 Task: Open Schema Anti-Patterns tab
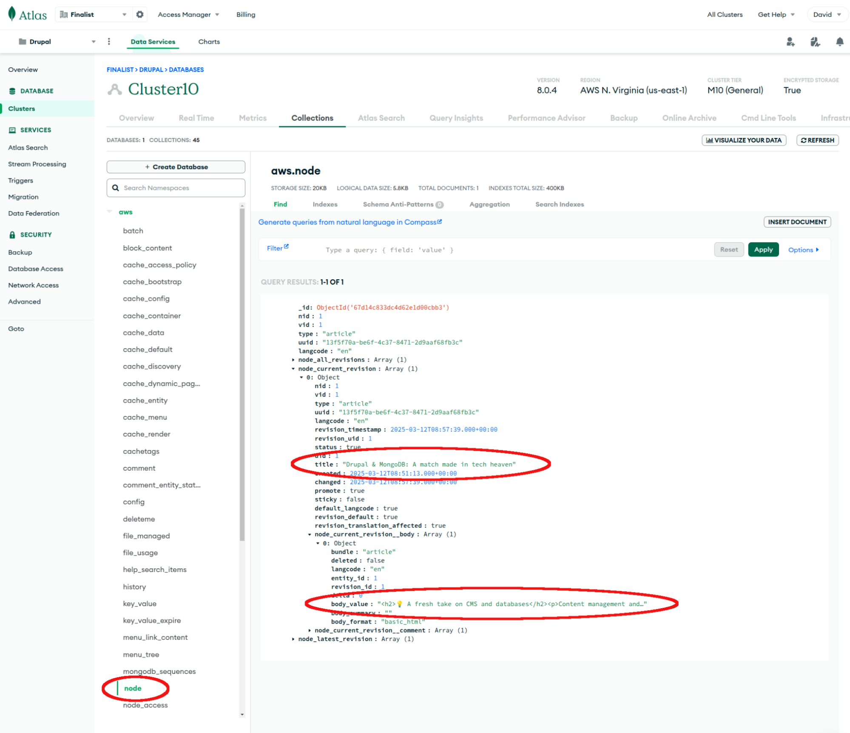tap(403, 204)
